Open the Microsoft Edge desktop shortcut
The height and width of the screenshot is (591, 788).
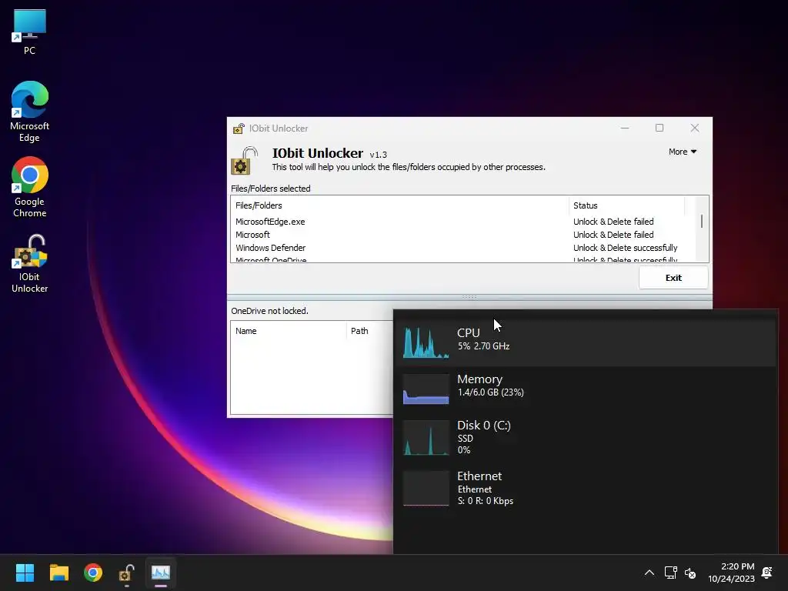point(30,112)
